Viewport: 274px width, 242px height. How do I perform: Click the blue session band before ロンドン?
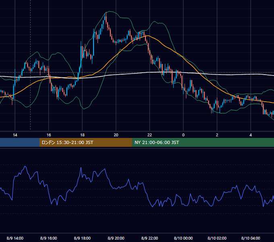[x=20, y=142]
